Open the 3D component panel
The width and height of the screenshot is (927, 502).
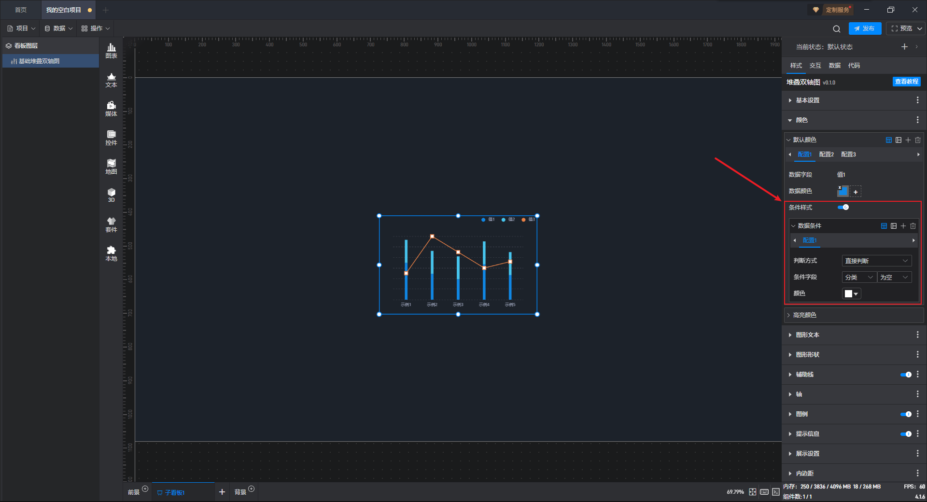(x=111, y=195)
